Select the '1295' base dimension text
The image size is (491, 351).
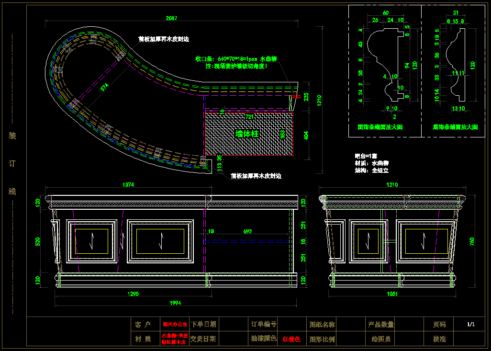[133, 294]
